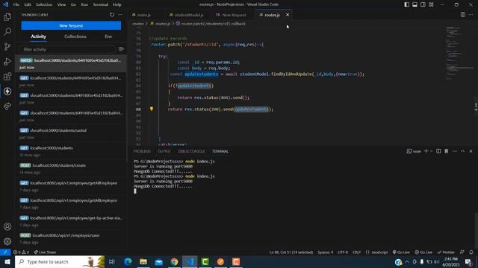Open editor more actions ellipsis
The height and width of the screenshot is (268, 478).
click(471, 15)
